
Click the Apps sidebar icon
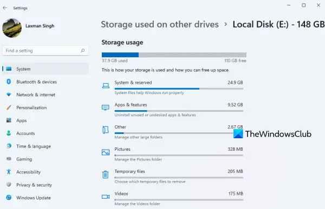(x=9, y=120)
